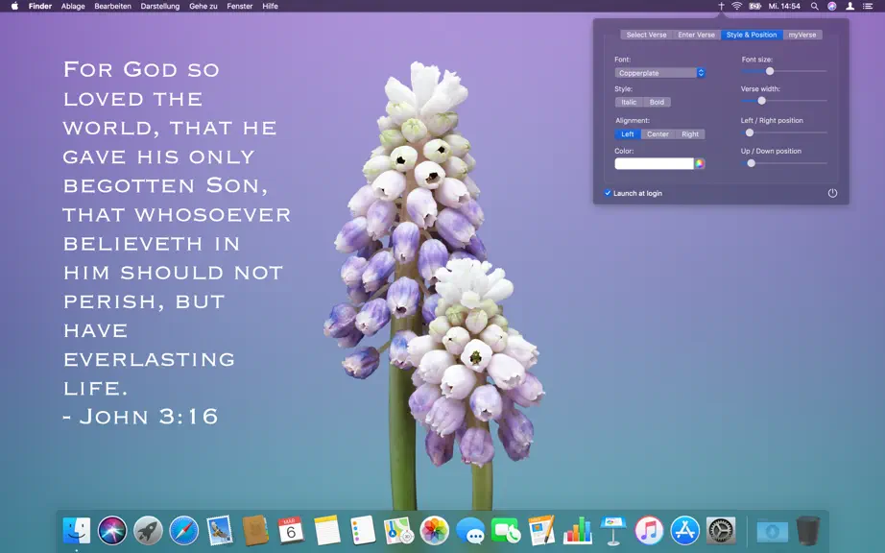Open Launchpad rocket icon in Dock
This screenshot has height=553, width=885.
148,530
